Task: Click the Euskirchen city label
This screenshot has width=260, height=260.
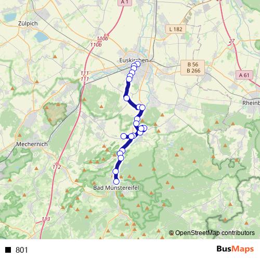Action: click(x=134, y=60)
